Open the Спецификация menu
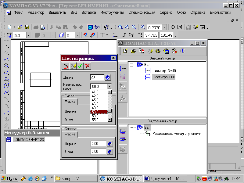The height and width of the screenshot is (183, 244). click(142, 13)
